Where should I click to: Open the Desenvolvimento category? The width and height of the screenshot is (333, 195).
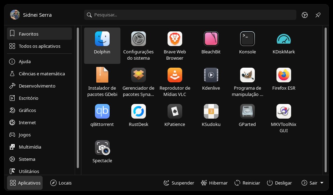tap(39, 86)
